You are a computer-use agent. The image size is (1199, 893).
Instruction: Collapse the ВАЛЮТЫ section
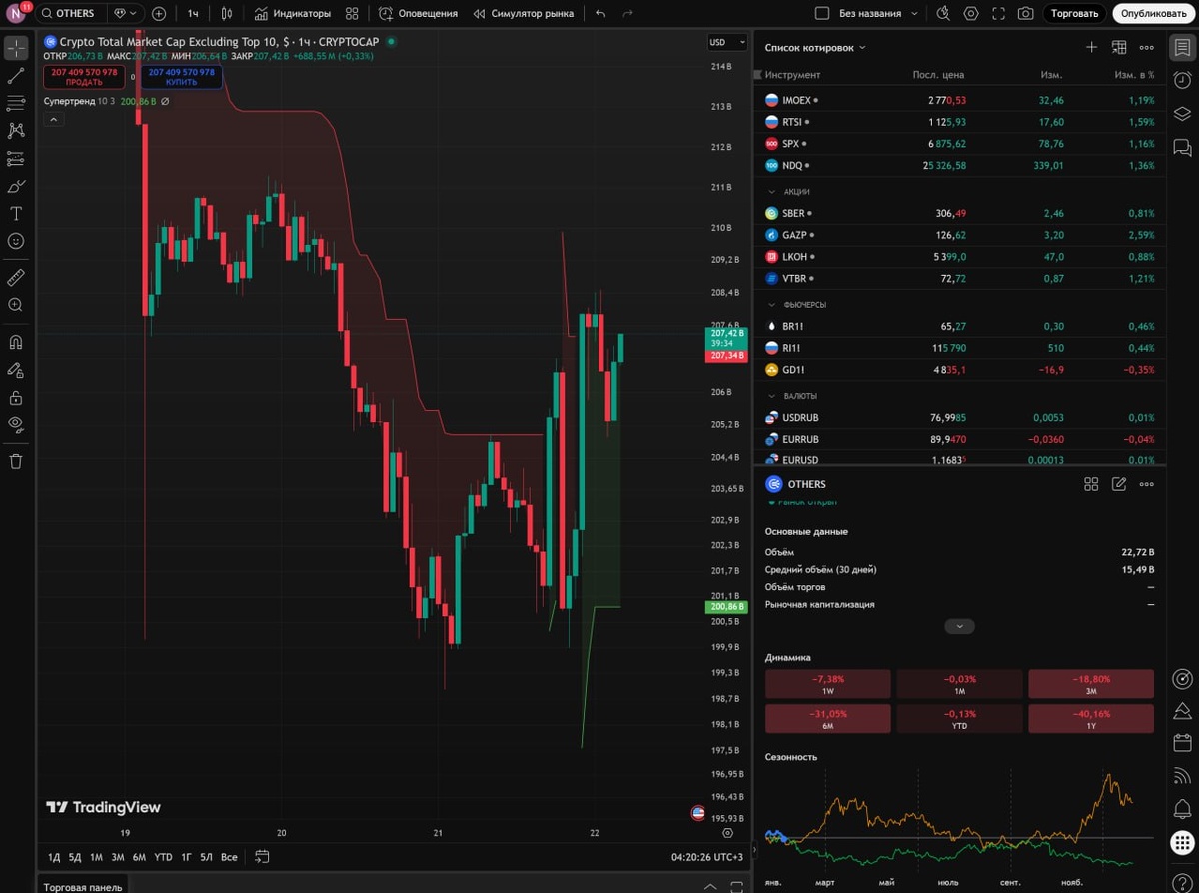[771, 396]
